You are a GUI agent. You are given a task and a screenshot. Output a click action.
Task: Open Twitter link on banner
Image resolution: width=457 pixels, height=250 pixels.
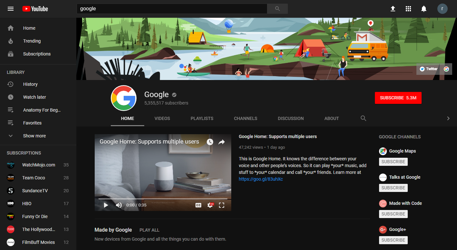coord(429,69)
